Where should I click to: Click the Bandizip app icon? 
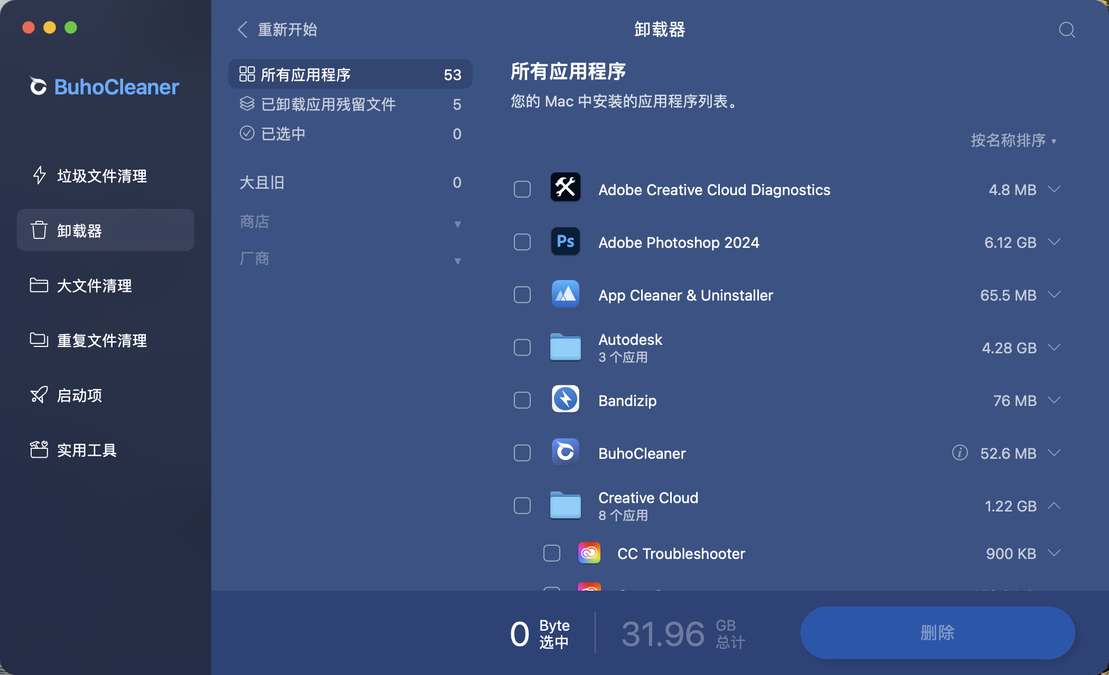pyautogui.click(x=566, y=400)
